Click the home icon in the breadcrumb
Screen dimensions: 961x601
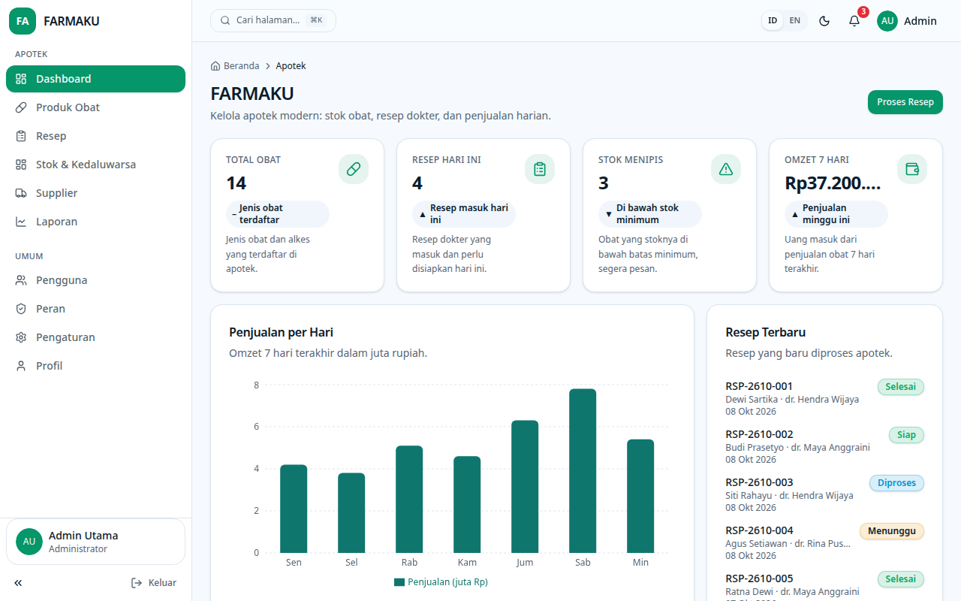(215, 66)
